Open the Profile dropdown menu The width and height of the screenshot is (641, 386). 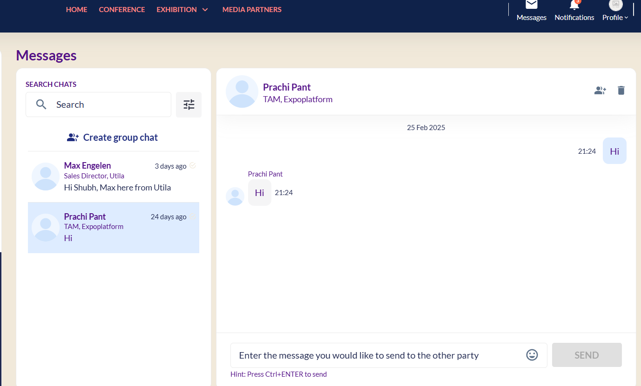coord(615,18)
